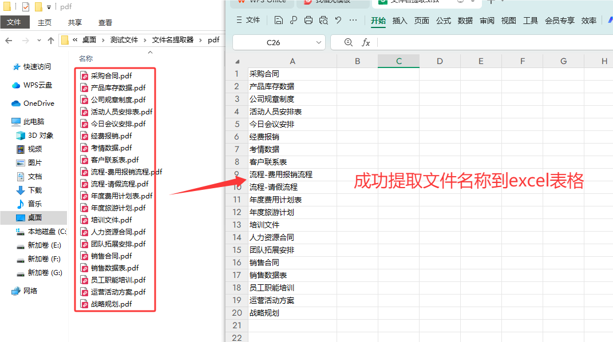Click the format painter icon in WPS toolbar
Viewport: 613px width, 342px height.
[294, 20]
